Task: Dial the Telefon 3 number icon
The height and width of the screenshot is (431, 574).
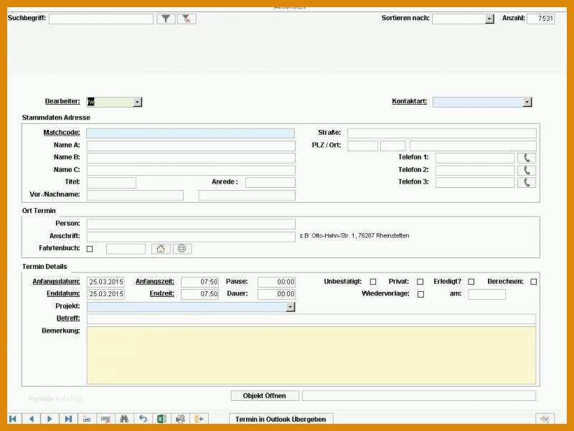Action: point(527,182)
